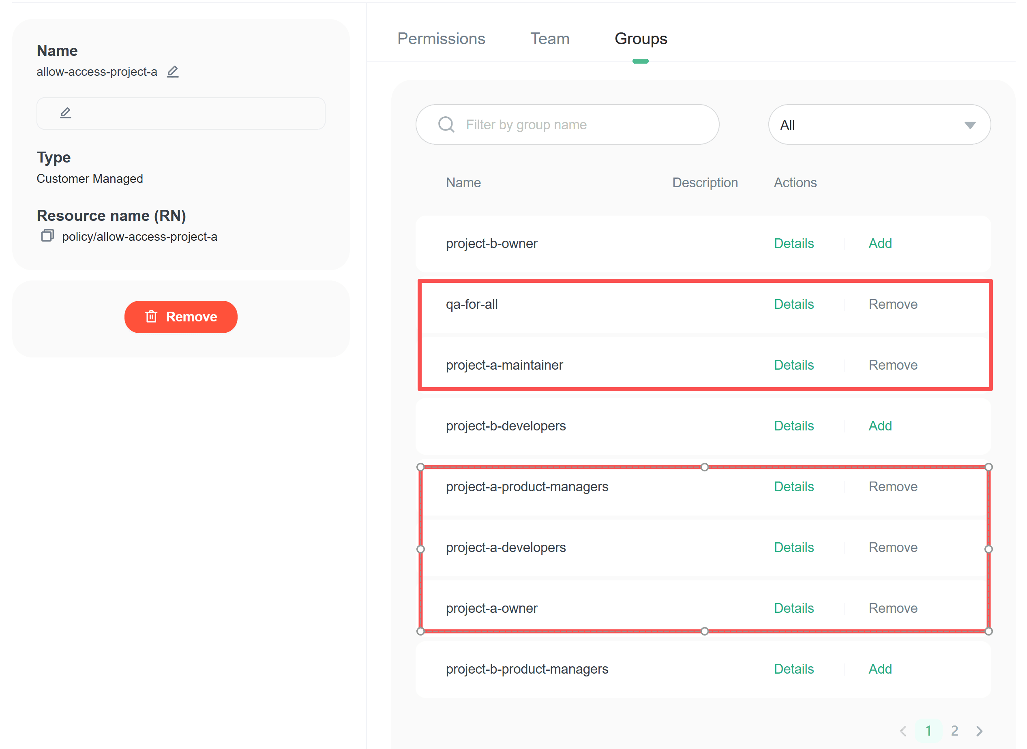
Task: Remove policy from qa-for-all group
Action: (892, 304)
